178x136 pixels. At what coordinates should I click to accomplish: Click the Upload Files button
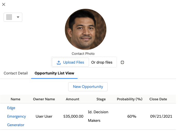pos(70,62)
